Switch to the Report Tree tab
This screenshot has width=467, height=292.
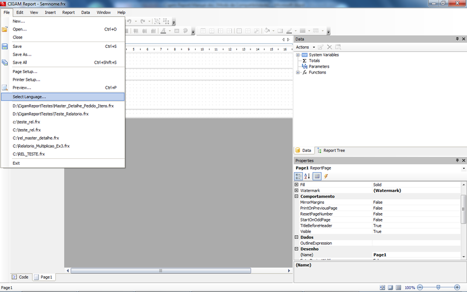pyautogui.click(x=331, y=151)
